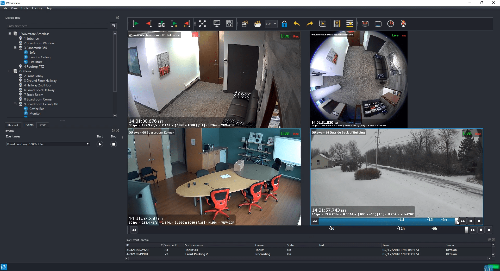500x271 pixels.
Task: Toggle the London Calling eye icon
Action: (x=26, y=57)
